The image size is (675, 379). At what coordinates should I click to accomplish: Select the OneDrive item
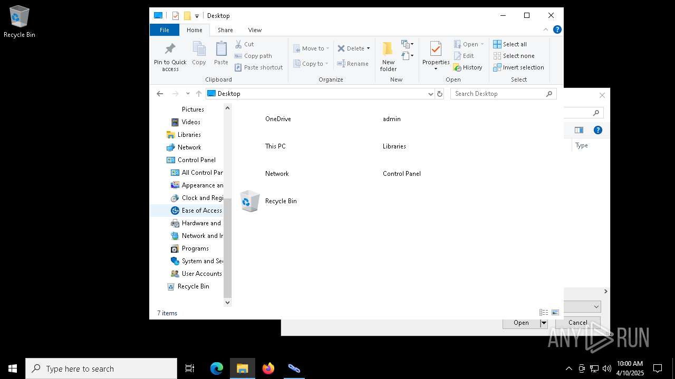pyautogui.click(x=278, y=119)
